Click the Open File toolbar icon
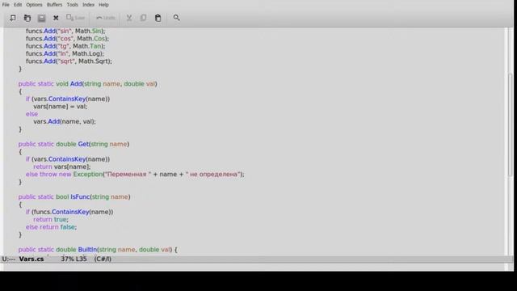This screenshot has width=517, height=291. tap(27, 18)
